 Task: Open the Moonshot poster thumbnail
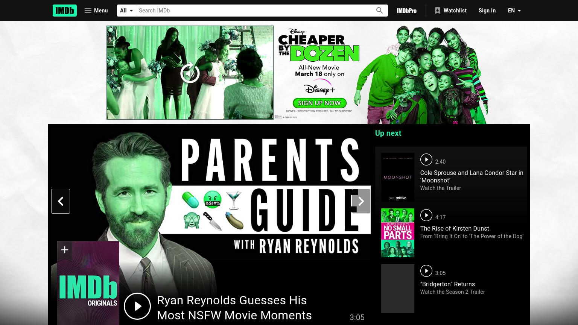tap(398, 177)
